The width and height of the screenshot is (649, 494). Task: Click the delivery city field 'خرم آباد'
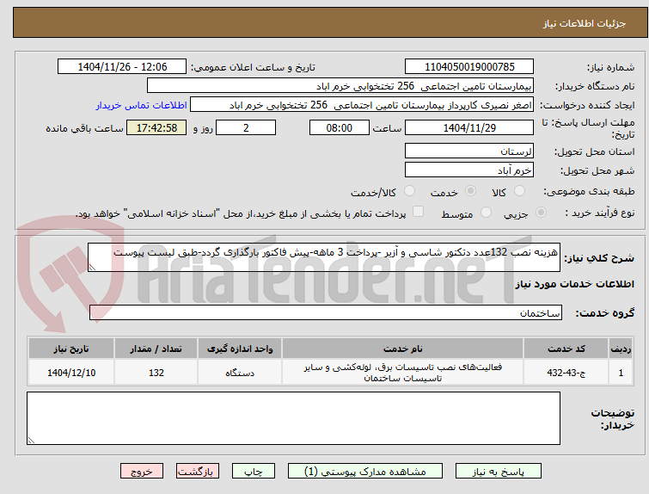click(x=469, y=170)
